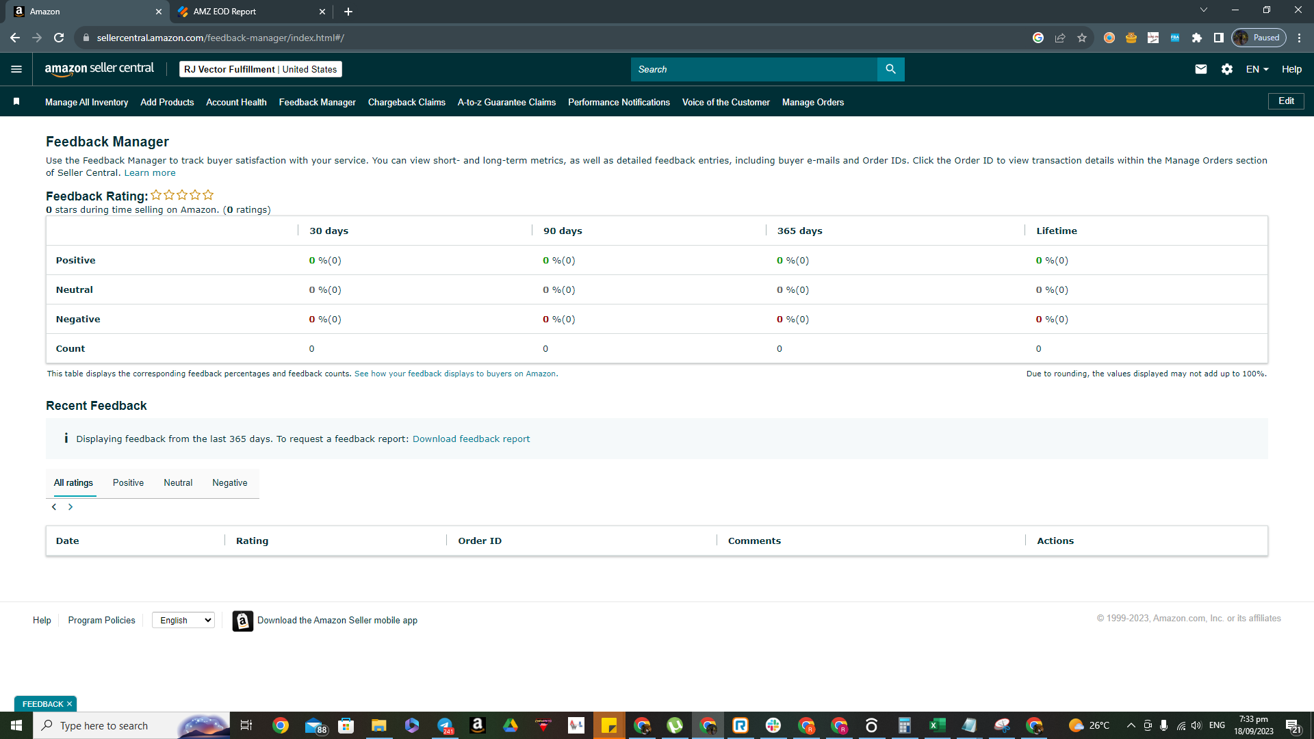1314x739 pixels.
Task: Open the Google account icon in address bar
Action: point(1038,38)
